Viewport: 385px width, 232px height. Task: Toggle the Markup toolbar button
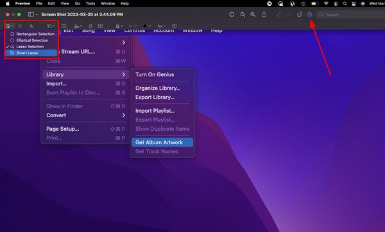tap(310, 15)
